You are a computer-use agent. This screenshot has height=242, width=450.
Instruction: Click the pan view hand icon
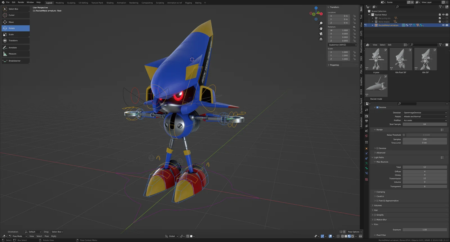[x=321, y=28]
